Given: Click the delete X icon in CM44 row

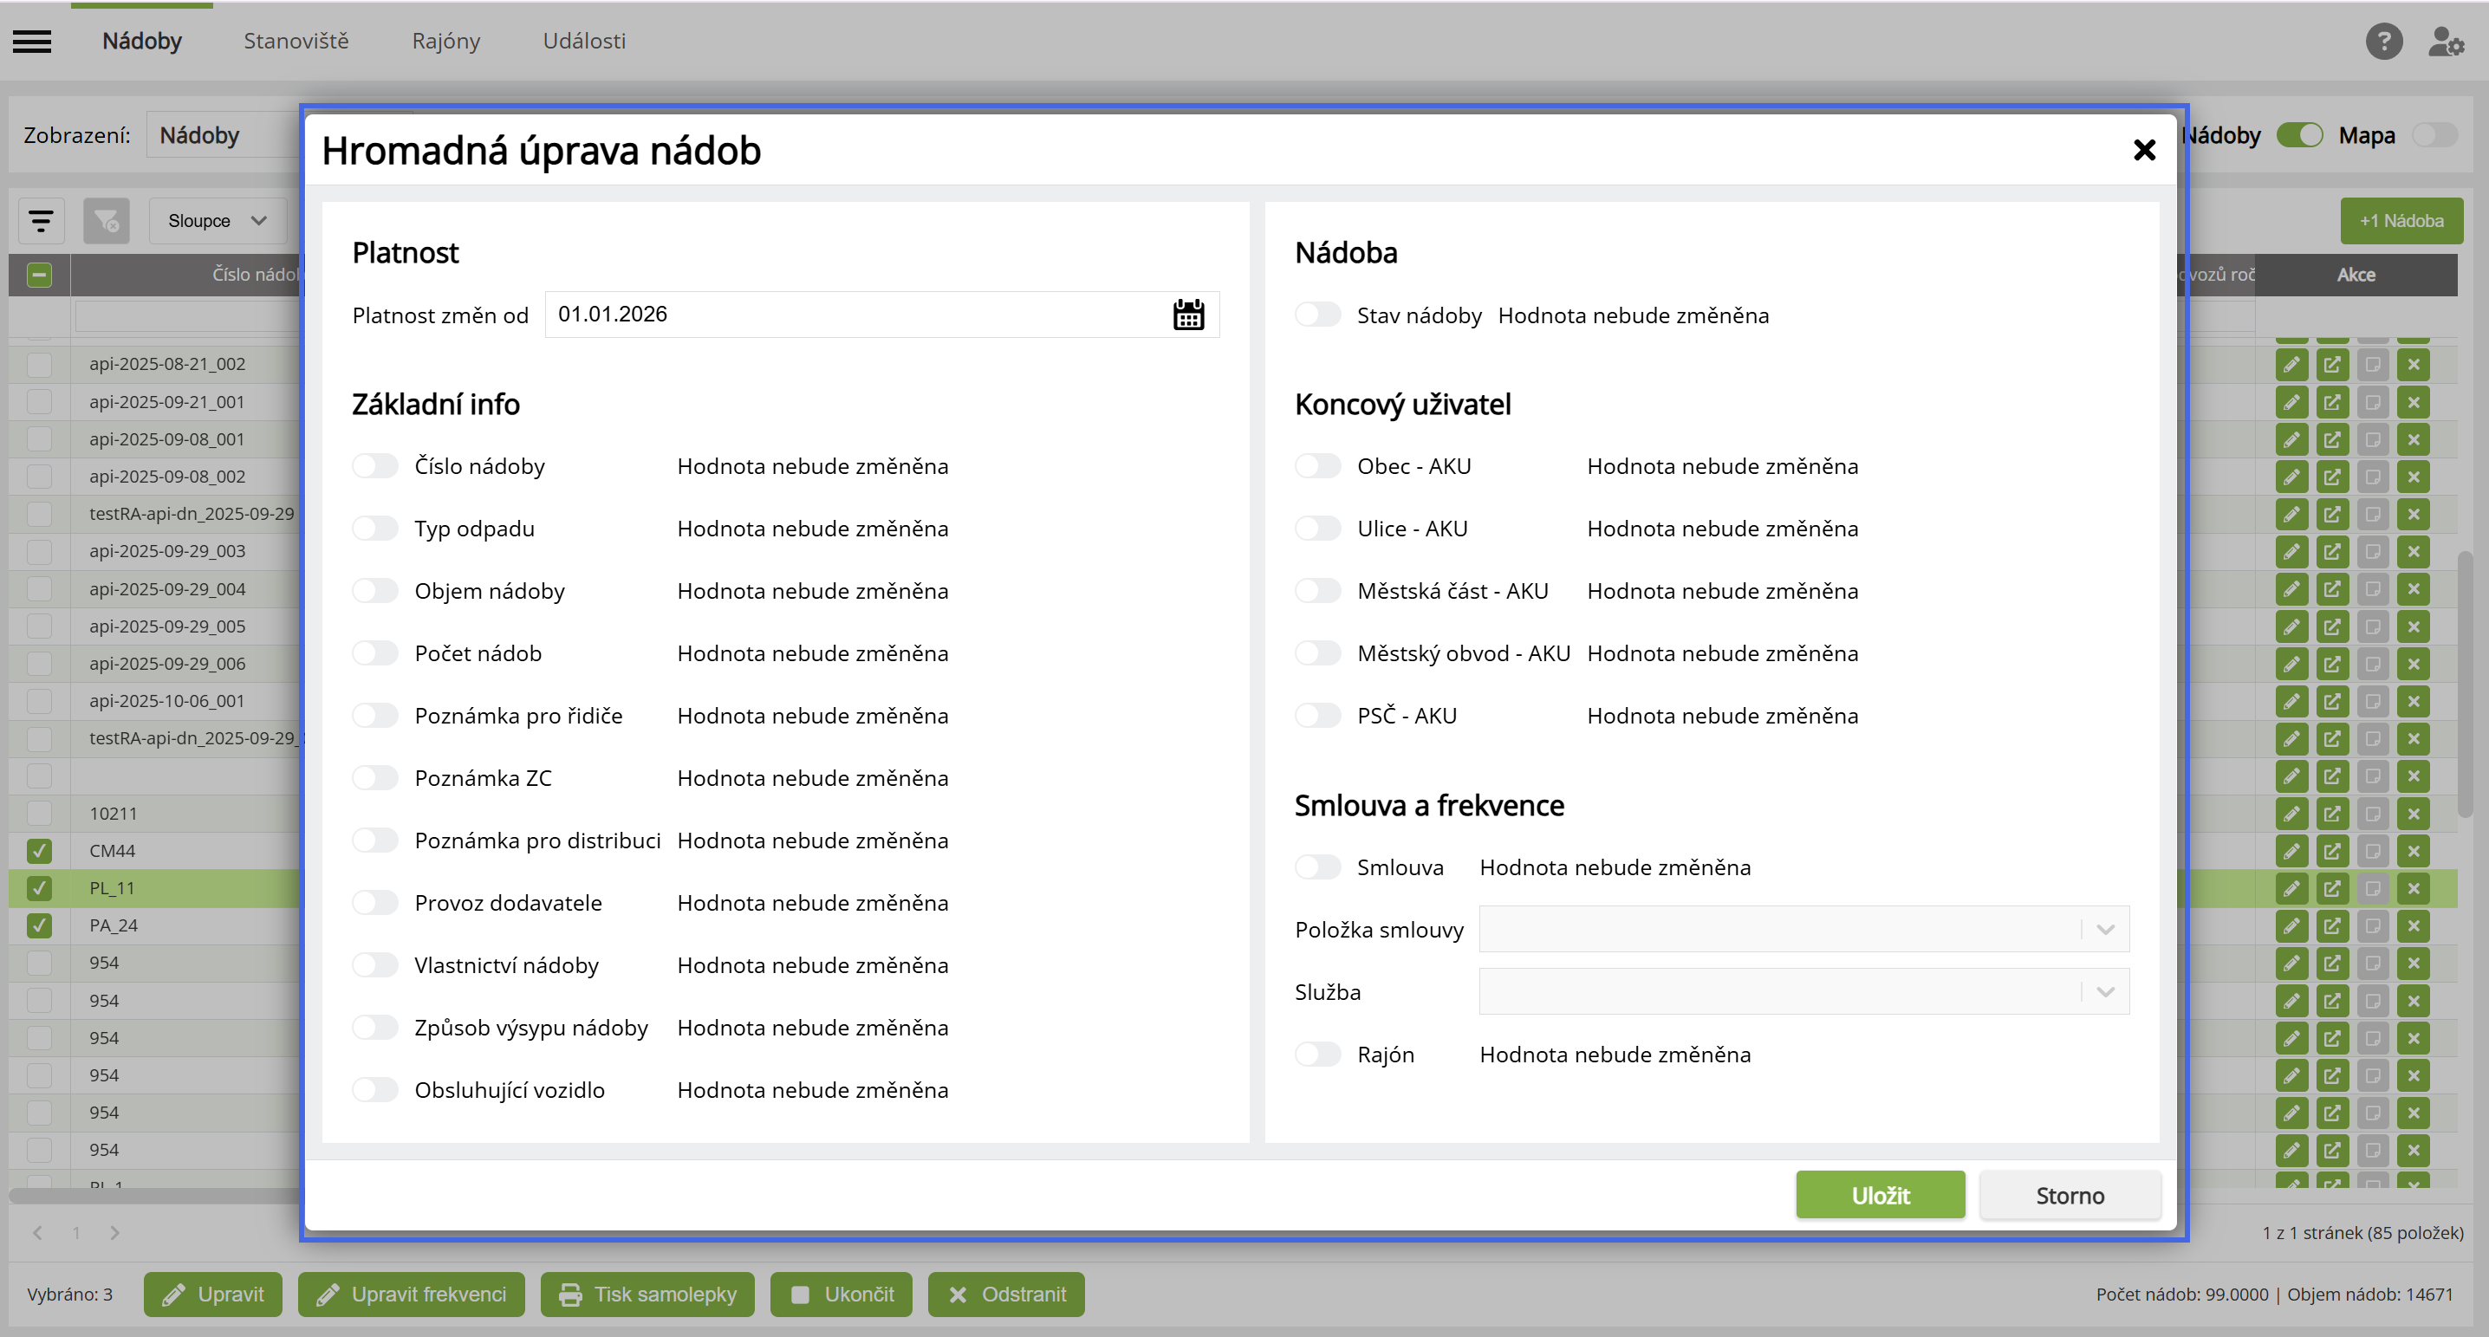Looking at the screenshot, I should pos(2413,851).
